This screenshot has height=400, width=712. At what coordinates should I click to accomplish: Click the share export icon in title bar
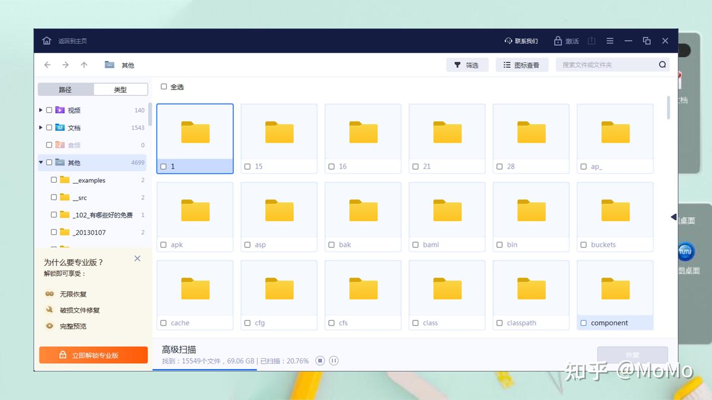(x=591, y=41)
